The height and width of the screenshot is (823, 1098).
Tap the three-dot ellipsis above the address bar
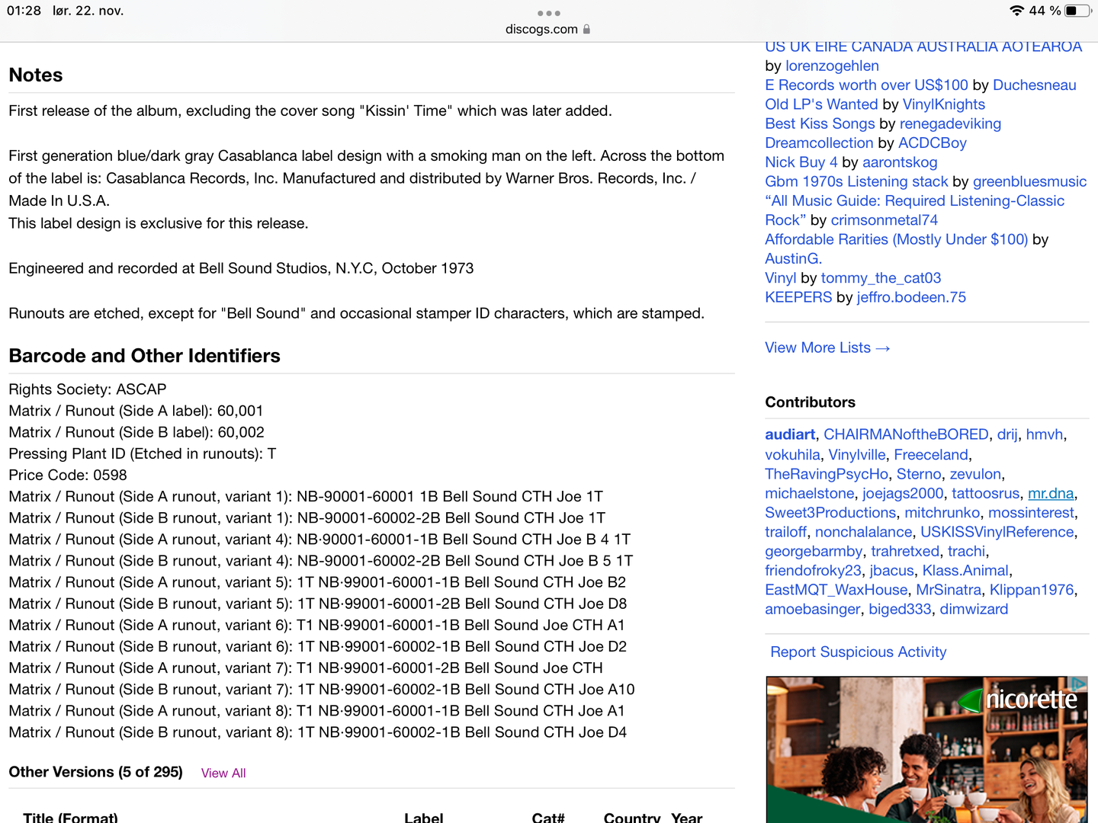548,12
